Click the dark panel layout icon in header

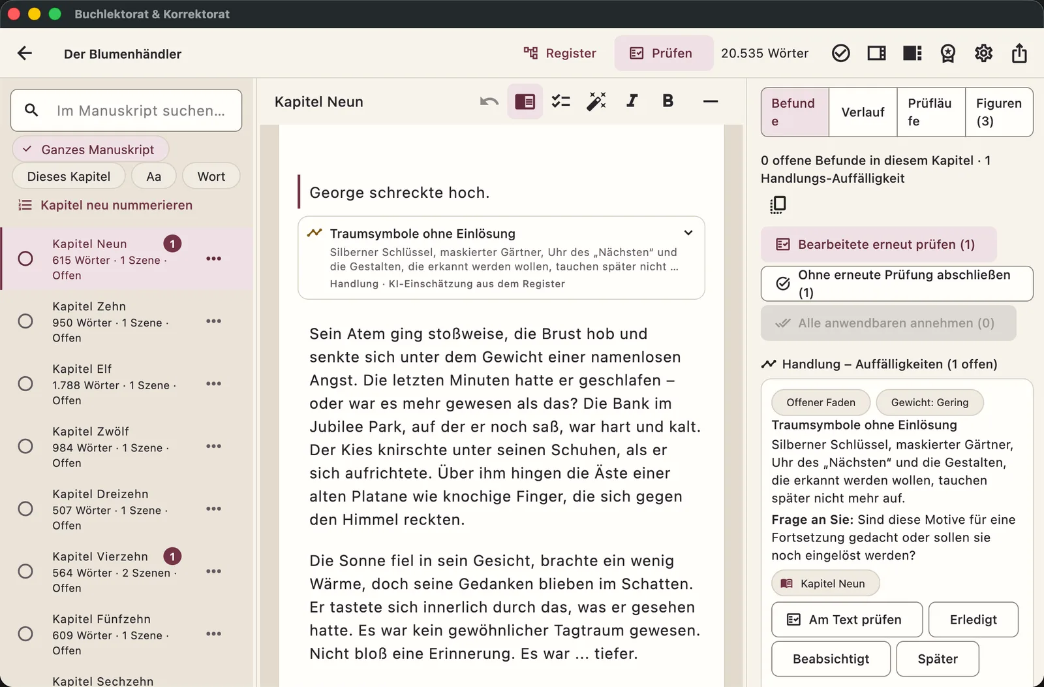912,54
